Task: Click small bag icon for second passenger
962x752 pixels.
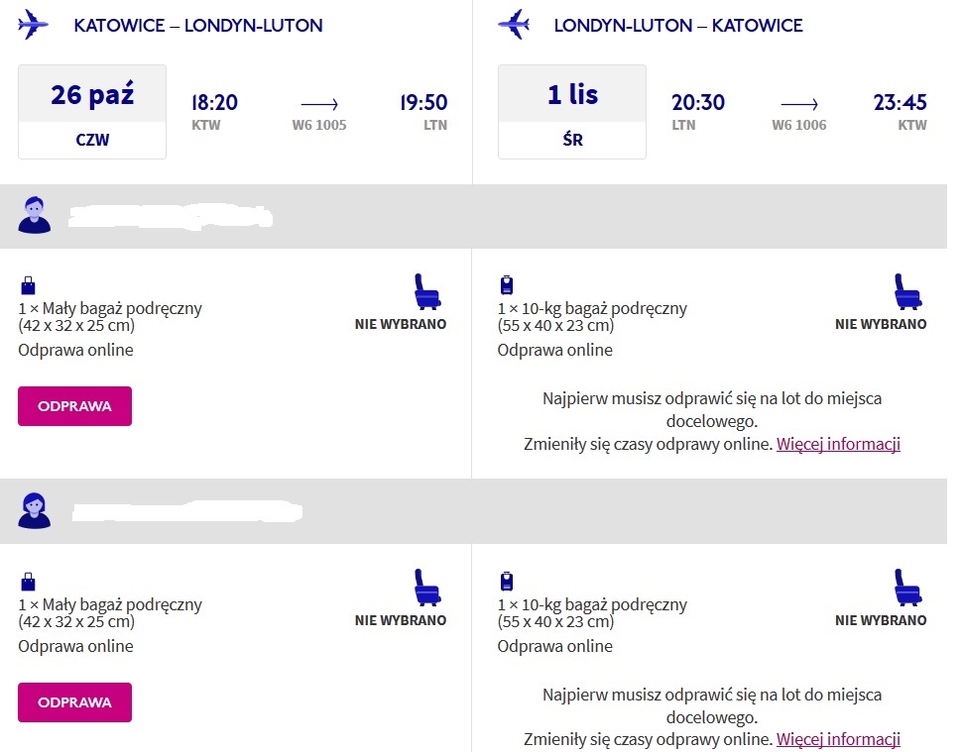Action: coord(28,582)
